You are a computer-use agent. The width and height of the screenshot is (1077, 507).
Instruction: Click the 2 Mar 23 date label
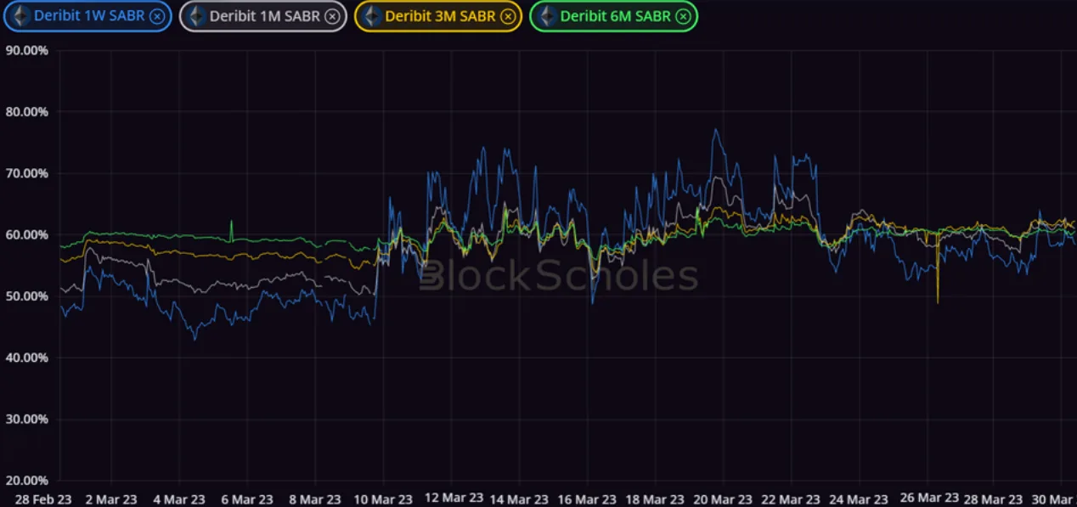click(111, 499)
